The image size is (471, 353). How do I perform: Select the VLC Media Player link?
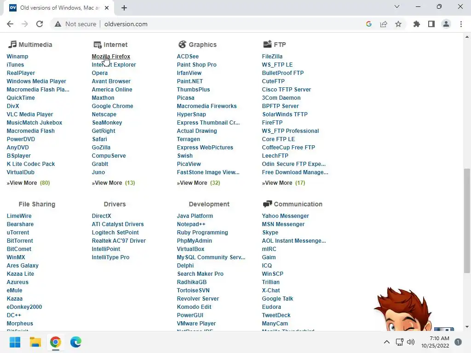[x=30, y=114]
